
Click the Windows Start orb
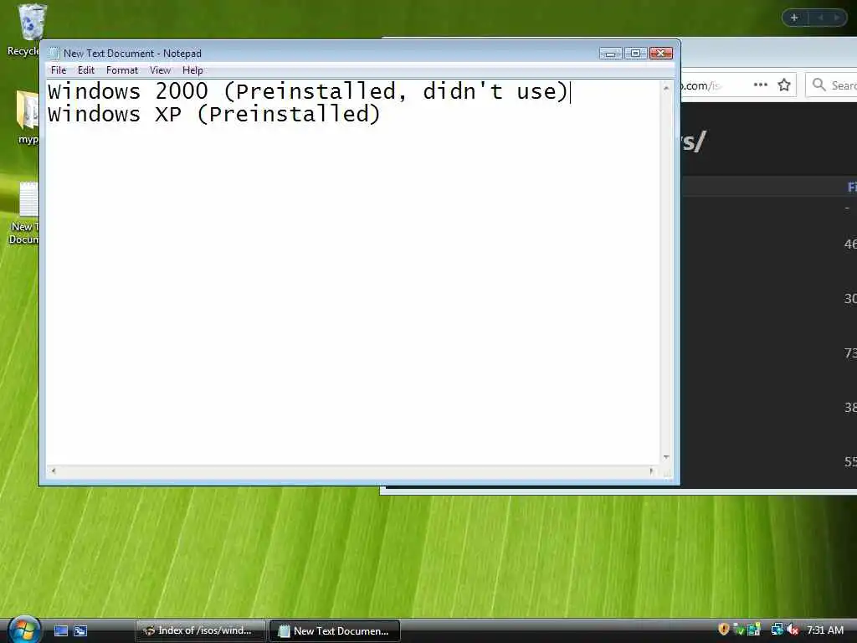[x=23, y=630]
